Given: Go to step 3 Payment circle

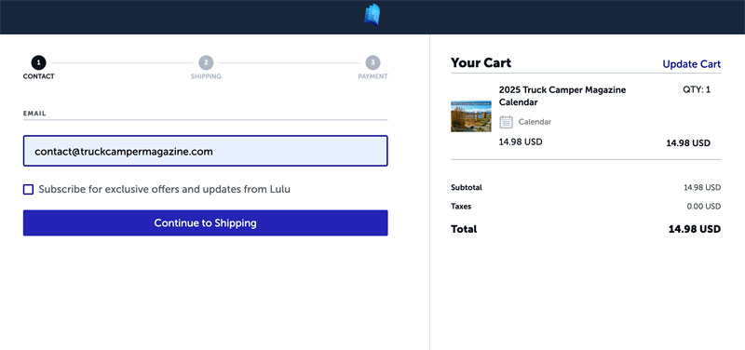Looking at the screenshot, I should click(373, 62).
